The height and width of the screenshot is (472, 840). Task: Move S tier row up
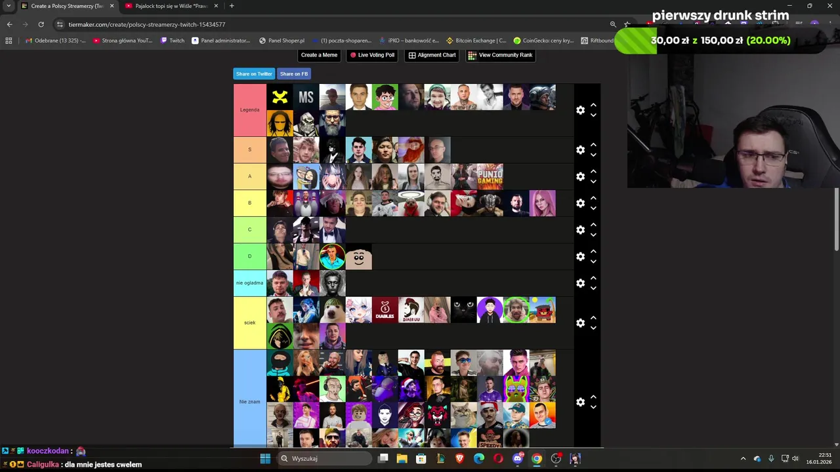[x=593, y=145]
